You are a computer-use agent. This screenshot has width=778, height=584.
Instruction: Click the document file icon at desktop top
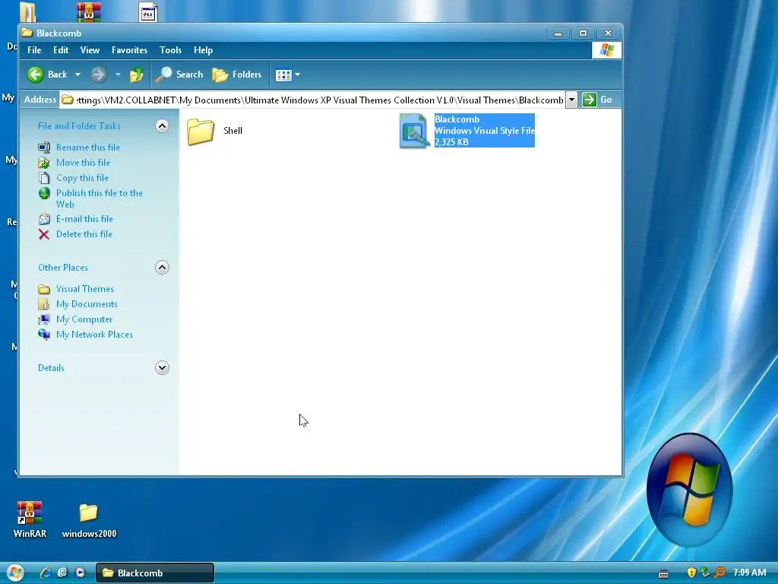click(x=148, y=12)
